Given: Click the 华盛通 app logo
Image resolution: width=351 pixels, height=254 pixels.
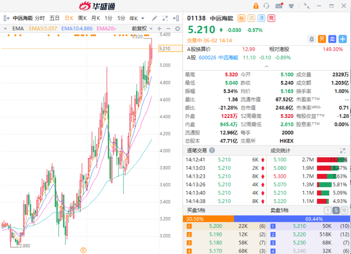Looking at the screenshot, I should point(97,6).
